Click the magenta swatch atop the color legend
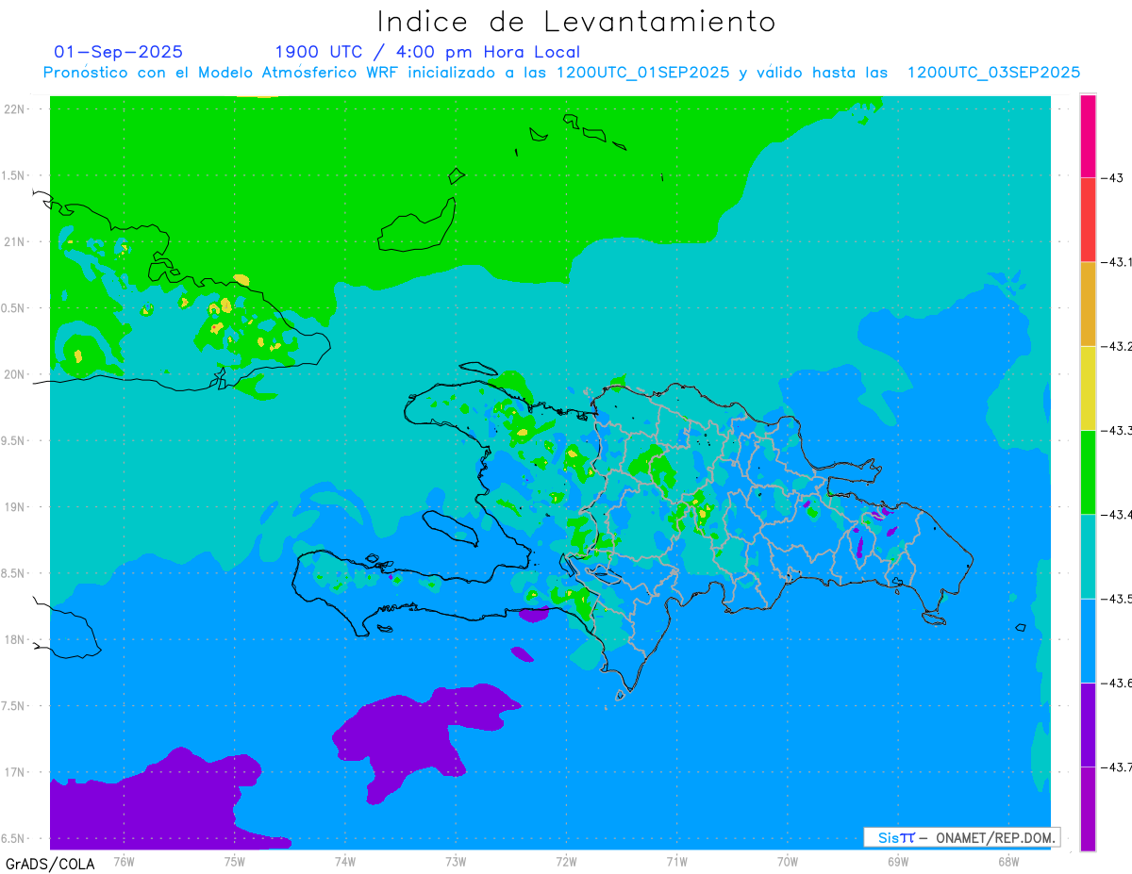The image size is (1132, 874). click(x=1088, y=136)
